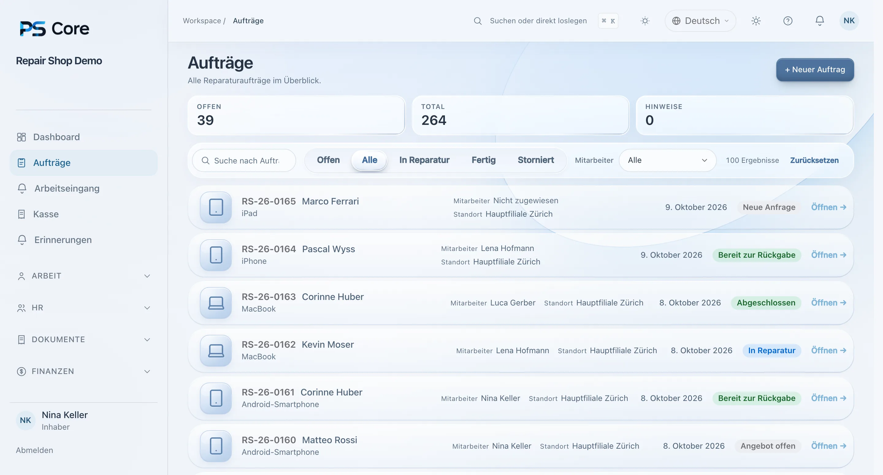The height and width of the screenshot is (475, 883).
Task: Open order RS-26-0165 via Öffnen
Action: [x=828, y=207]
